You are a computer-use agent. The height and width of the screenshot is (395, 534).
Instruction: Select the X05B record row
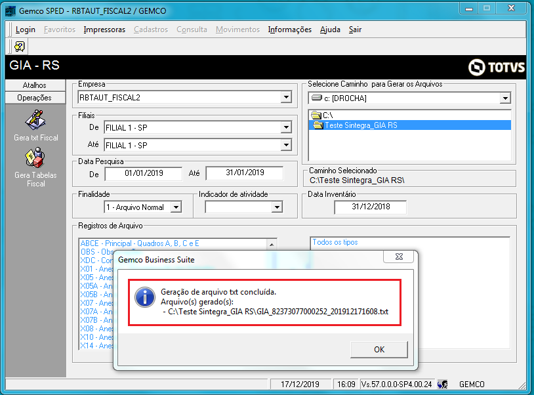tap(96, 295)
